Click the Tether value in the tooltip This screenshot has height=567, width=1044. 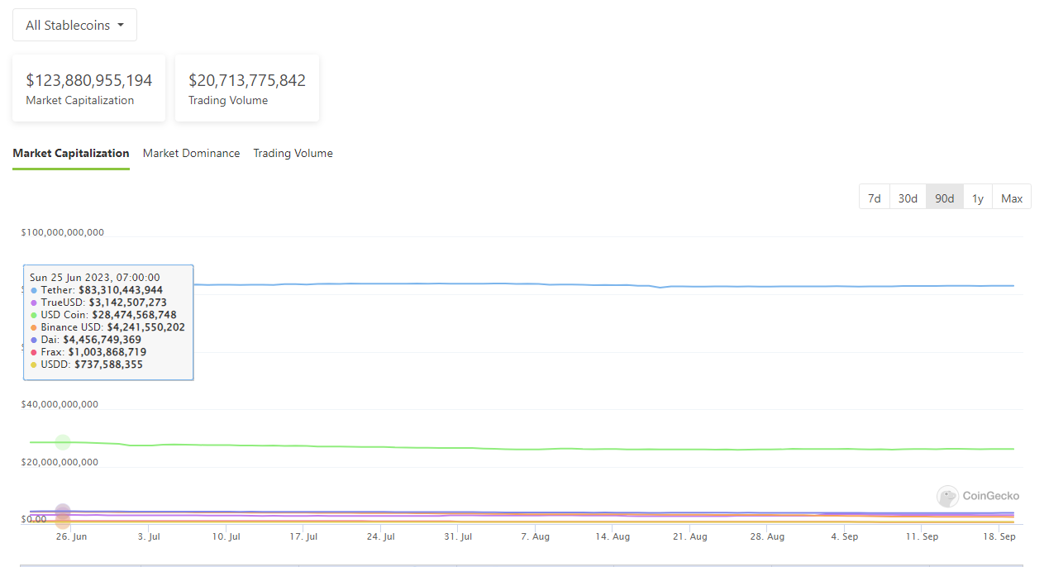pos(121,290)
